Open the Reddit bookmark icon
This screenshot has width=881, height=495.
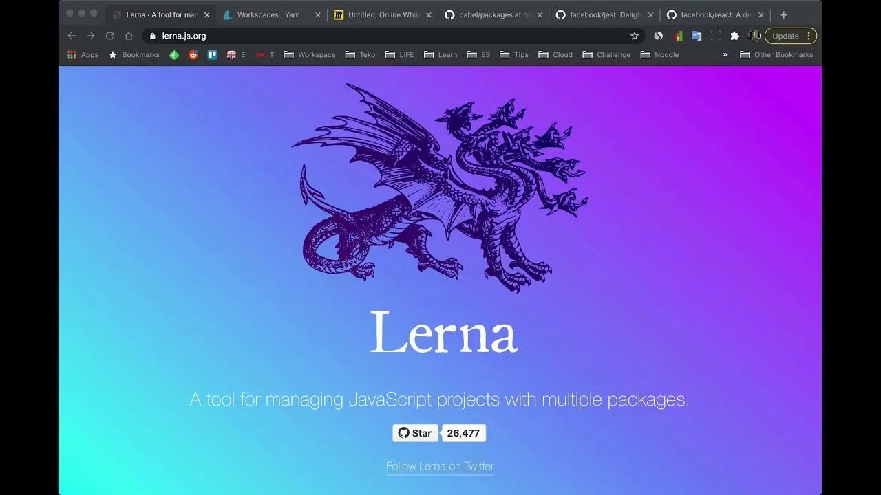click(x=193, y=54)
